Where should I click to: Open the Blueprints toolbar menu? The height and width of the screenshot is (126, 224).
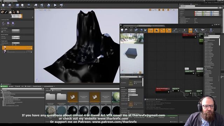(36, 6)
